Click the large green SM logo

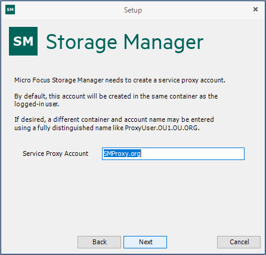23,41
